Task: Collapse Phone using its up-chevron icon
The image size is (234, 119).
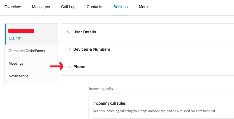Action: (x=69, y=67)
